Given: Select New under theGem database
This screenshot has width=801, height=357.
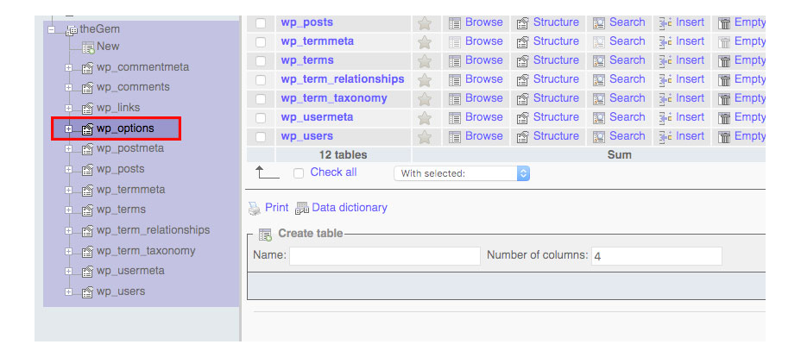Looking at the screenshot, I should pos(108,47).
